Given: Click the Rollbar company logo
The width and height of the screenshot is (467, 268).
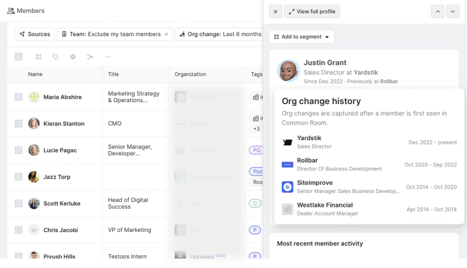Looking at the screenshot, I should click(x=288, y=164).
